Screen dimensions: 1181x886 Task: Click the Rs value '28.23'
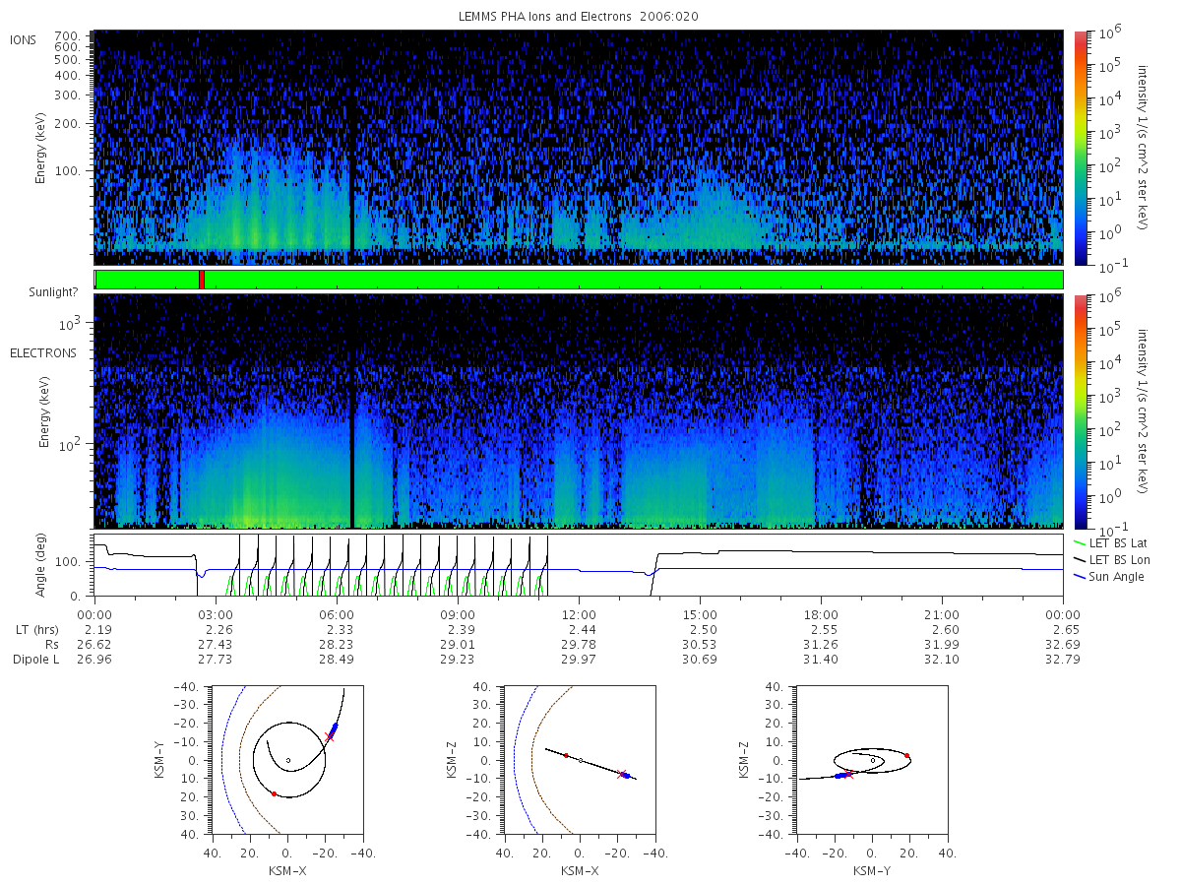[337, 644]
